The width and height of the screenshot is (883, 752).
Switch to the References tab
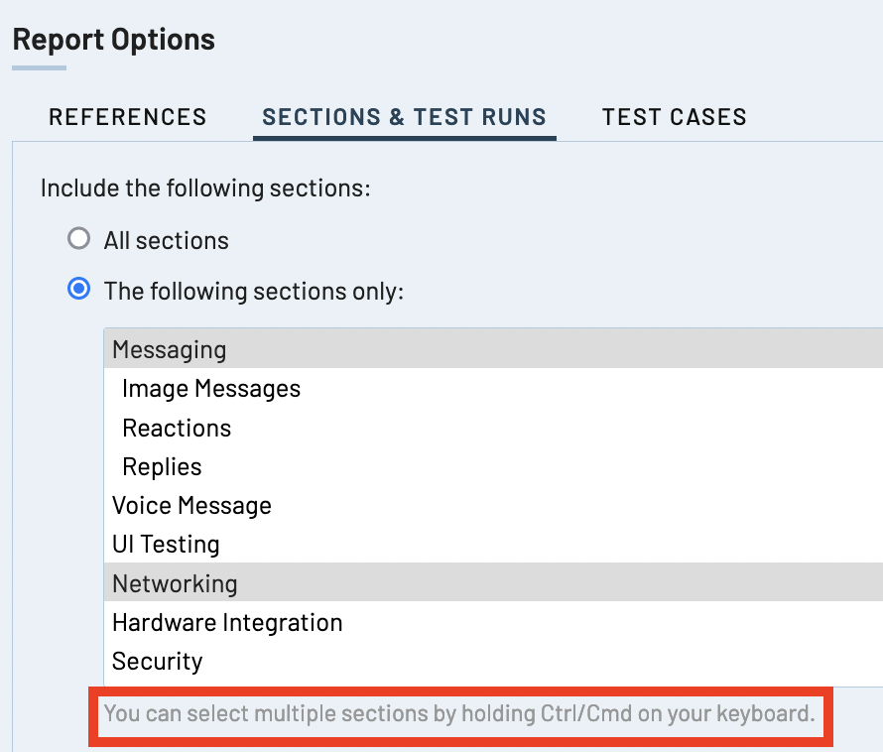click(x=127, y=116)
